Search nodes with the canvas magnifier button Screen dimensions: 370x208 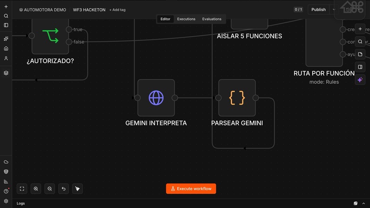360,42
